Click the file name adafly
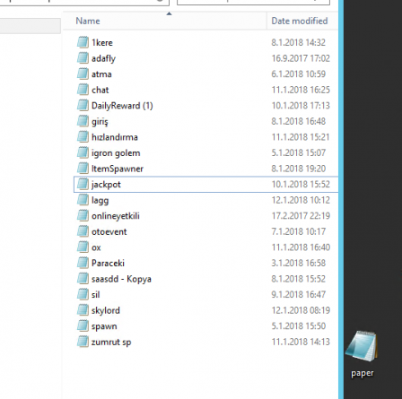 pos(103,58)
